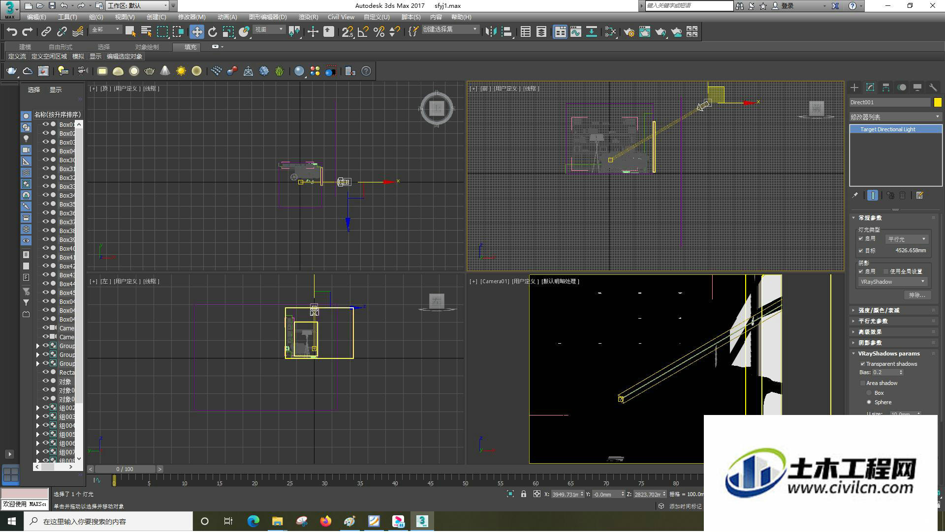Expand the 阴影参数 rollout

870,343
